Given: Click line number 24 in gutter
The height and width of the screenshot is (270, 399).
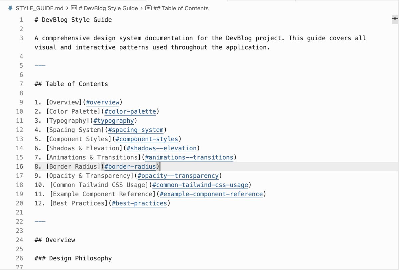Looking at the screenshot, I should [19, 240].
